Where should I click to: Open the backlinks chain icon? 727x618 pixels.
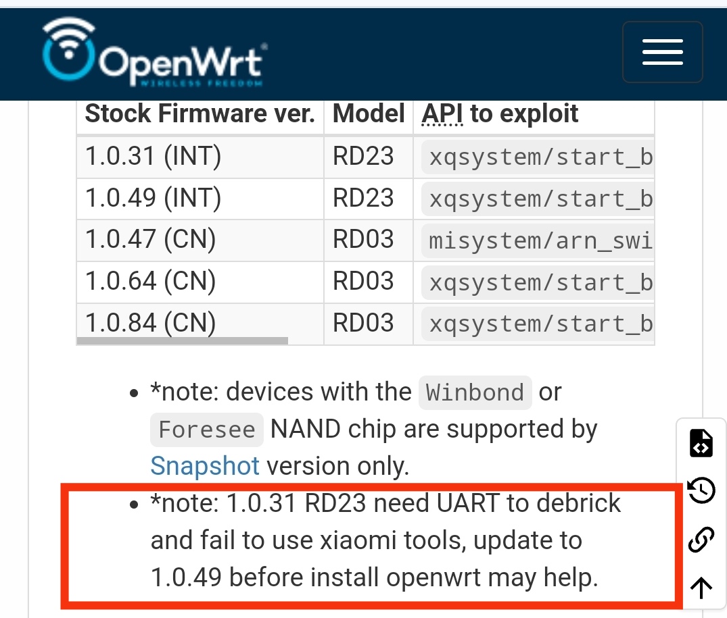[701, 539]
